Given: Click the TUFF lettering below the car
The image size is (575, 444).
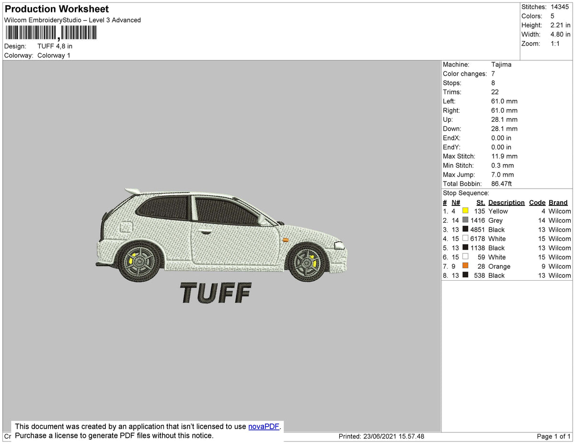Looking at the screenshot, I should (215, 294).
